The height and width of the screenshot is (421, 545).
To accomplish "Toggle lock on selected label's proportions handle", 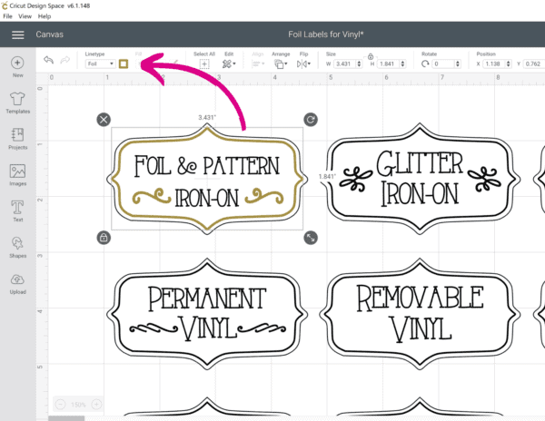I will pos(104,238).
